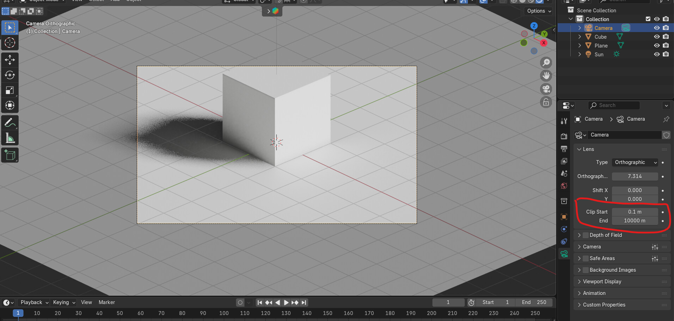Open the lens Type dropdown
674x321 pixels.
[635, 162]
